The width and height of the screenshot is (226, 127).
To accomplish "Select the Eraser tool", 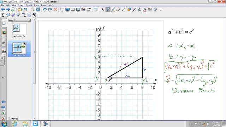I will [119, 10].
